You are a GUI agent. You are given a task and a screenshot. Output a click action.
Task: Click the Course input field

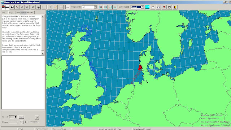point(13,122)
